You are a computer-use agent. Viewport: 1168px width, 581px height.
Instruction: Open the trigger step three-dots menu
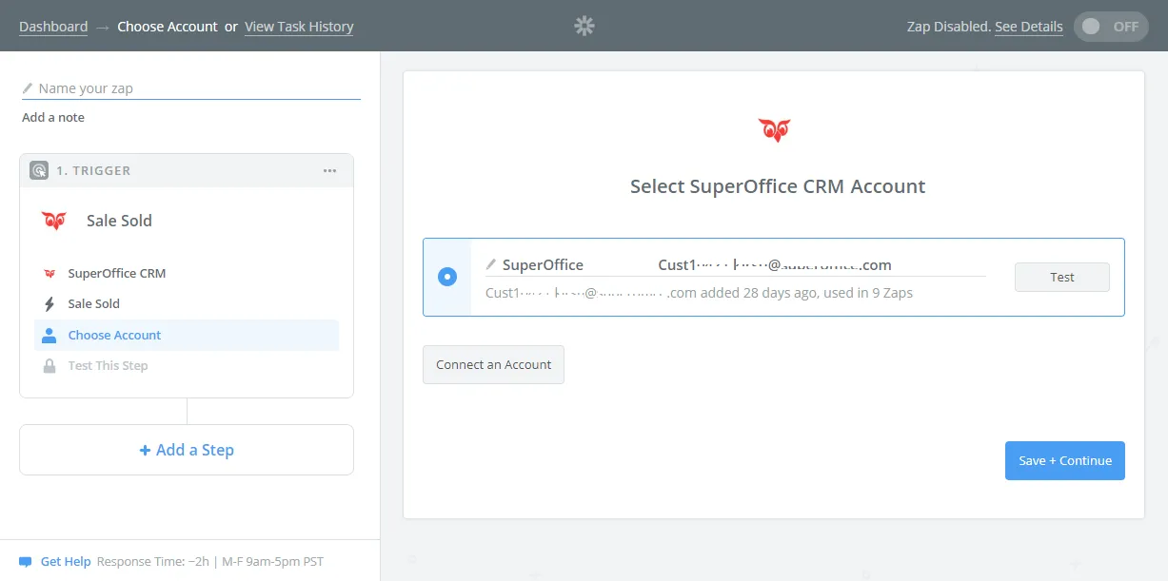[329, 171]
